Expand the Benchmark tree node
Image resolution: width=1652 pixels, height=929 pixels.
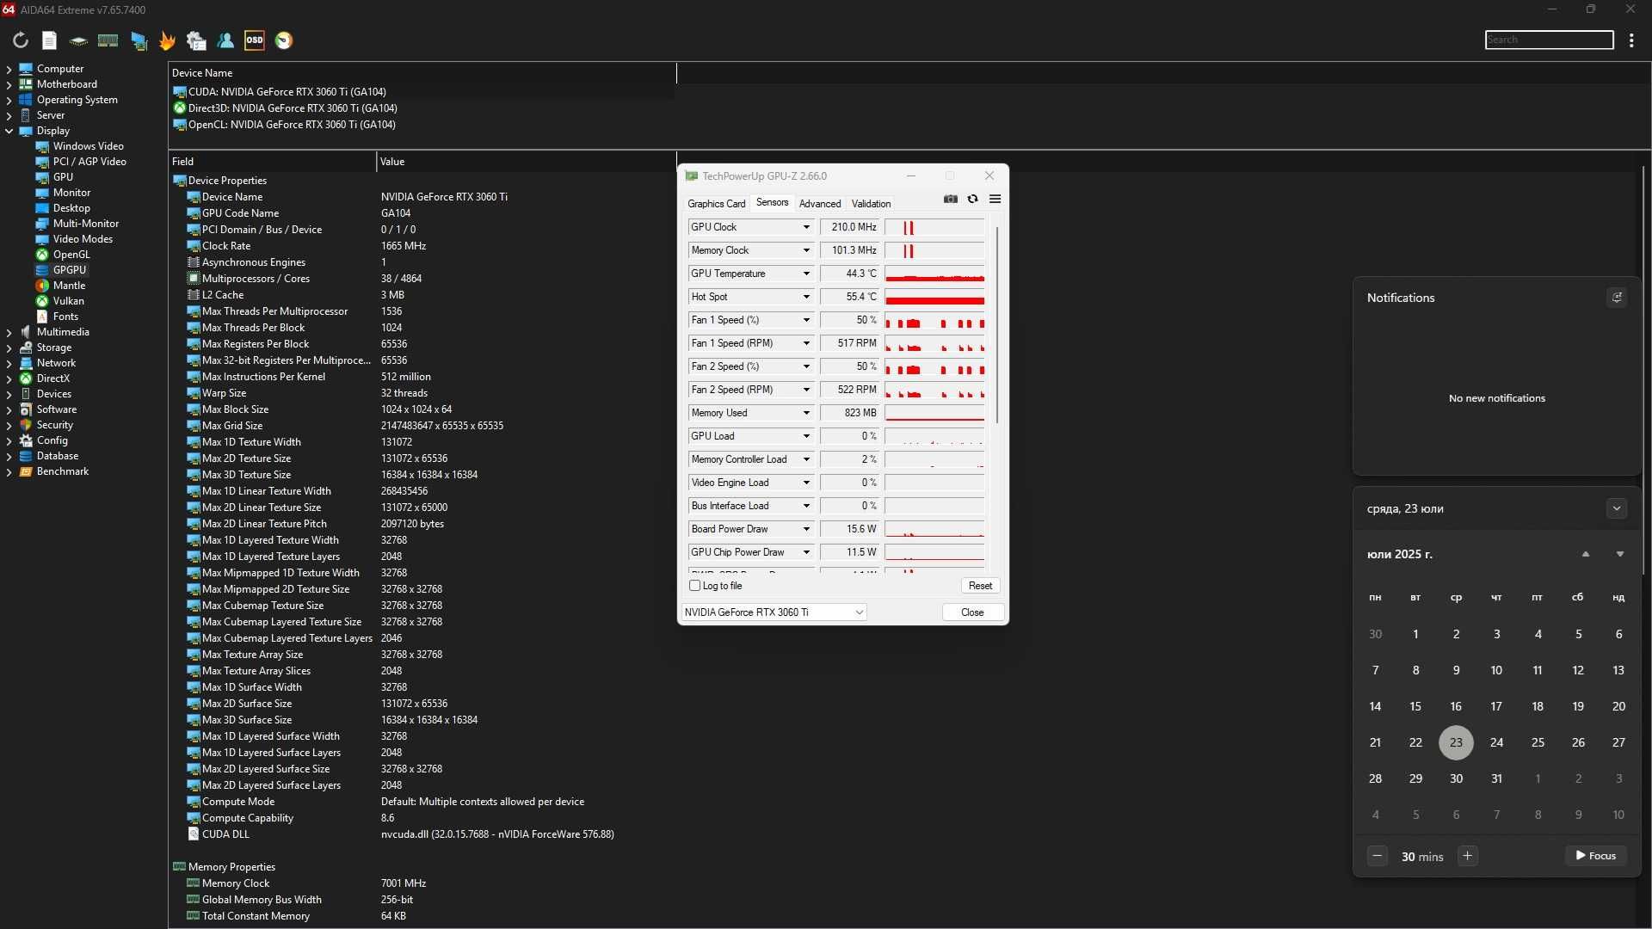[x=9, y=471]
